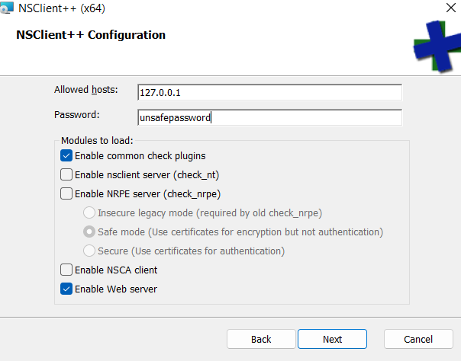Screen dimensions: 461x361
Task: Cancel the NSClient++ installation
Action: pyautogui.click(x=418, y=339)
